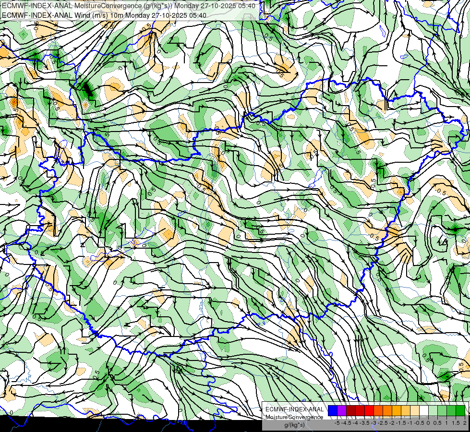The height and width of the screenshot is (432, 470).
Task: Click legend swatch between -2.5 and -2
Action: pos(387,410)
